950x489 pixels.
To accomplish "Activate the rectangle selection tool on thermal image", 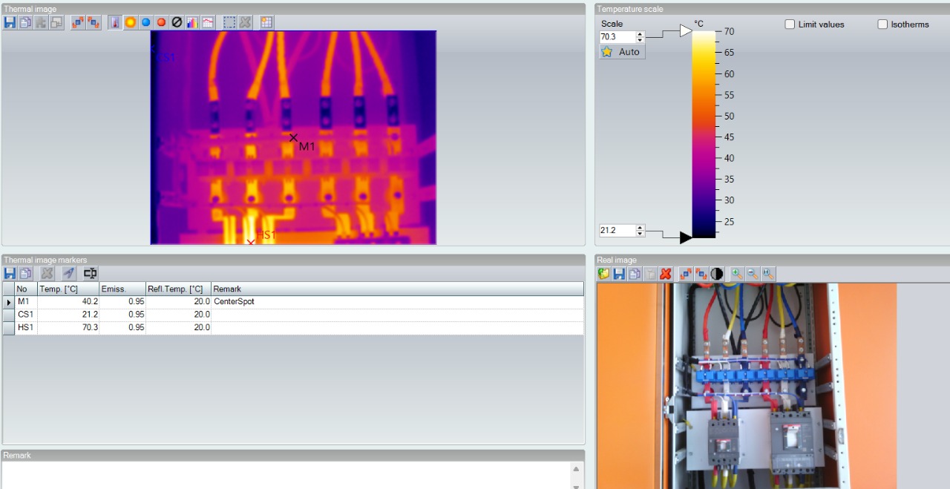I will coord(230,22).
